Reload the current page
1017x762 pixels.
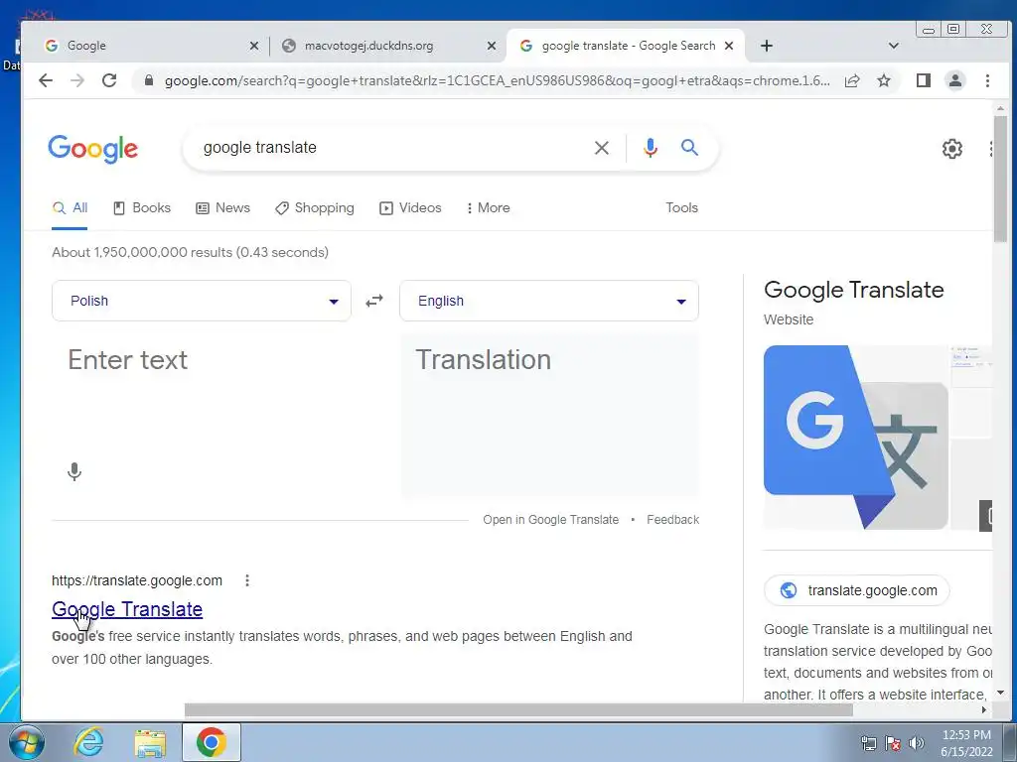click(109, 80)
